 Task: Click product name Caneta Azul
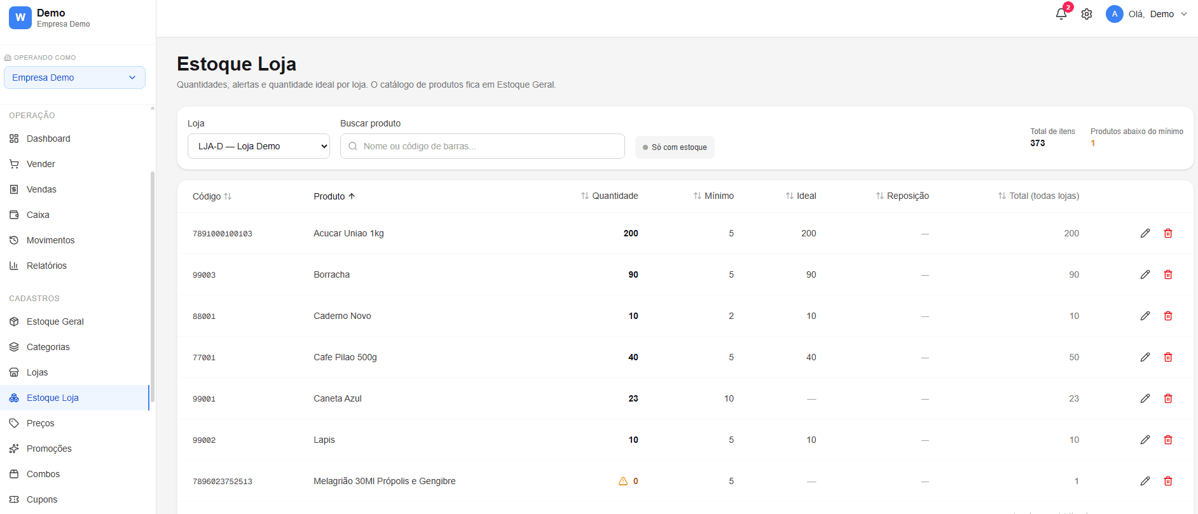coord(338,398)
